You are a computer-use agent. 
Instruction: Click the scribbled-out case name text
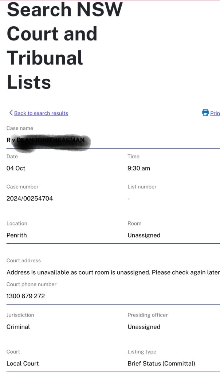(x=47, y=140)
